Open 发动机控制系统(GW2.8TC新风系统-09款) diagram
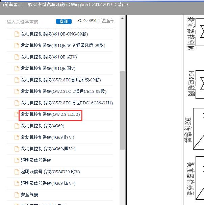The width and height of the screenshot is (204, 205). click(61, 80)
